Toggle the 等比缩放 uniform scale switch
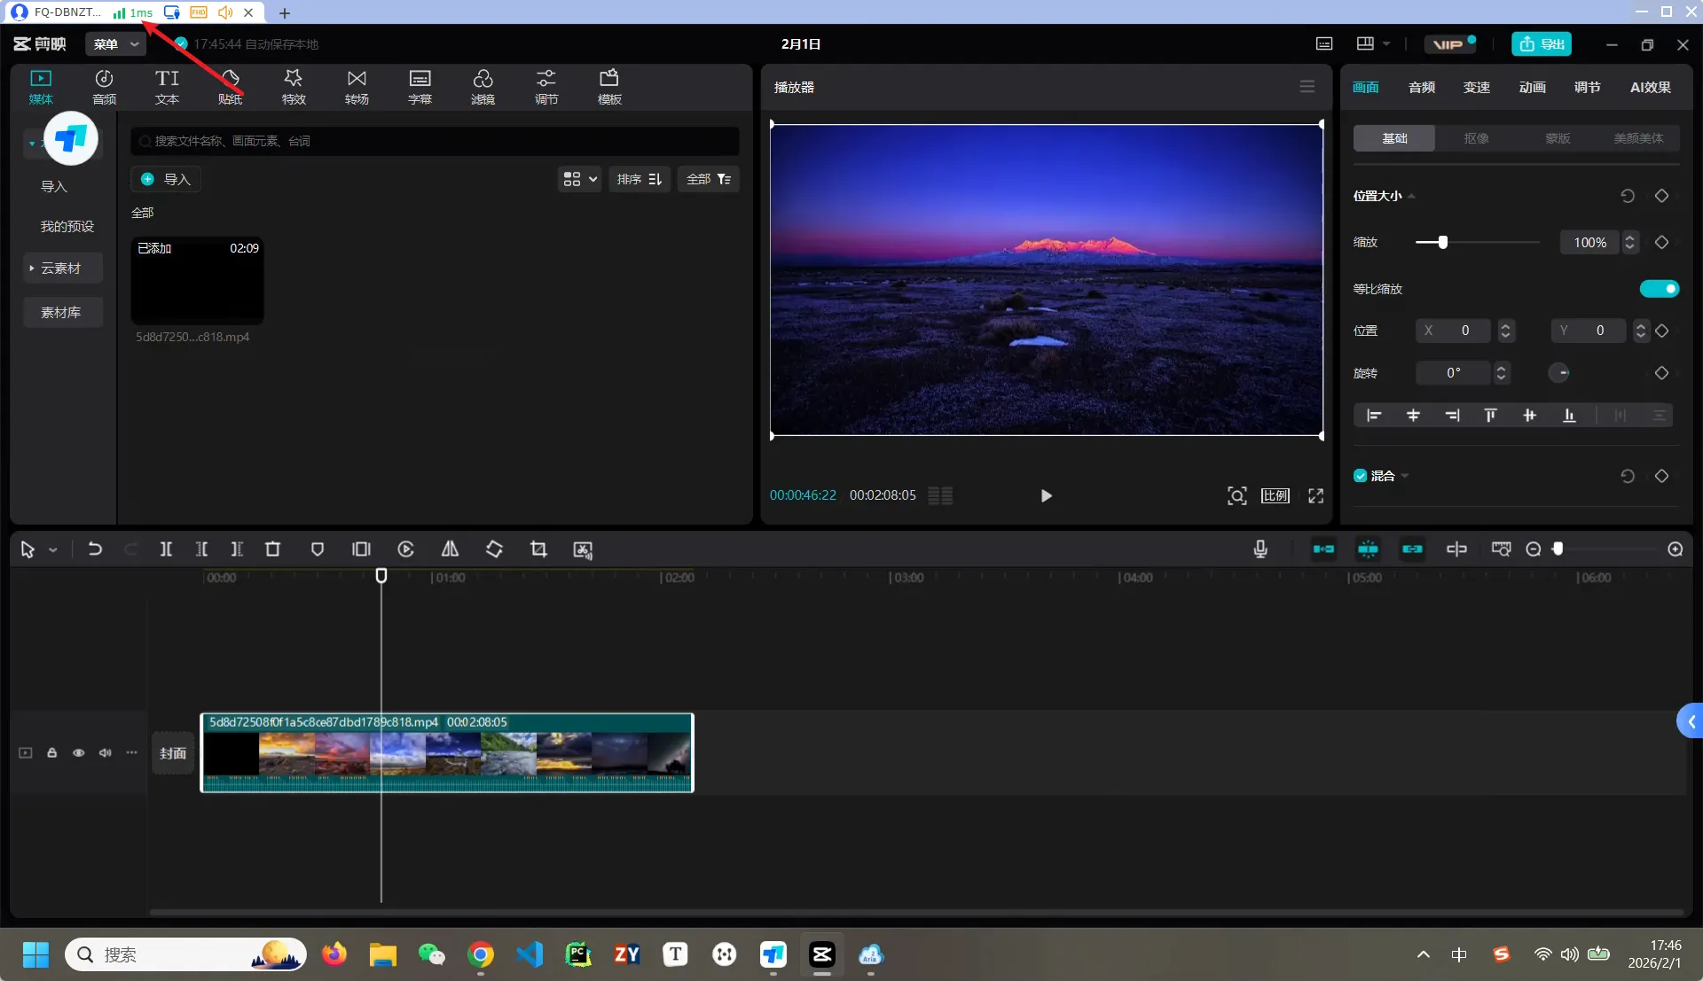The width and height of the screenshot is (1703, 981). coord(1659,289)
